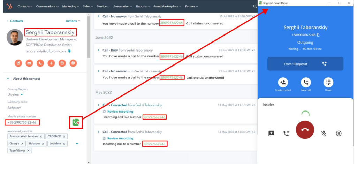The height and width of the screenshot is (169, 357).
Task: Click number 380997662246 in 15 Jul call
Action: (x=172, y=23)
